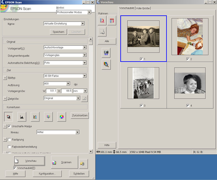Click the mirror frame icon under Rahmen
Image resolution: width=217 pixels, height=180 pixels.
tap(112, 21)
